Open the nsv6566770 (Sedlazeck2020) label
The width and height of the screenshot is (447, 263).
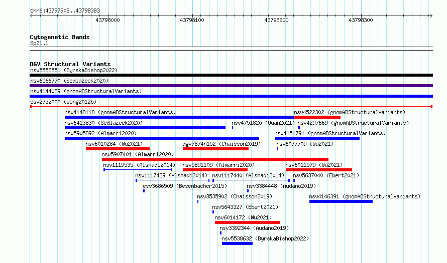click(69, 81)
